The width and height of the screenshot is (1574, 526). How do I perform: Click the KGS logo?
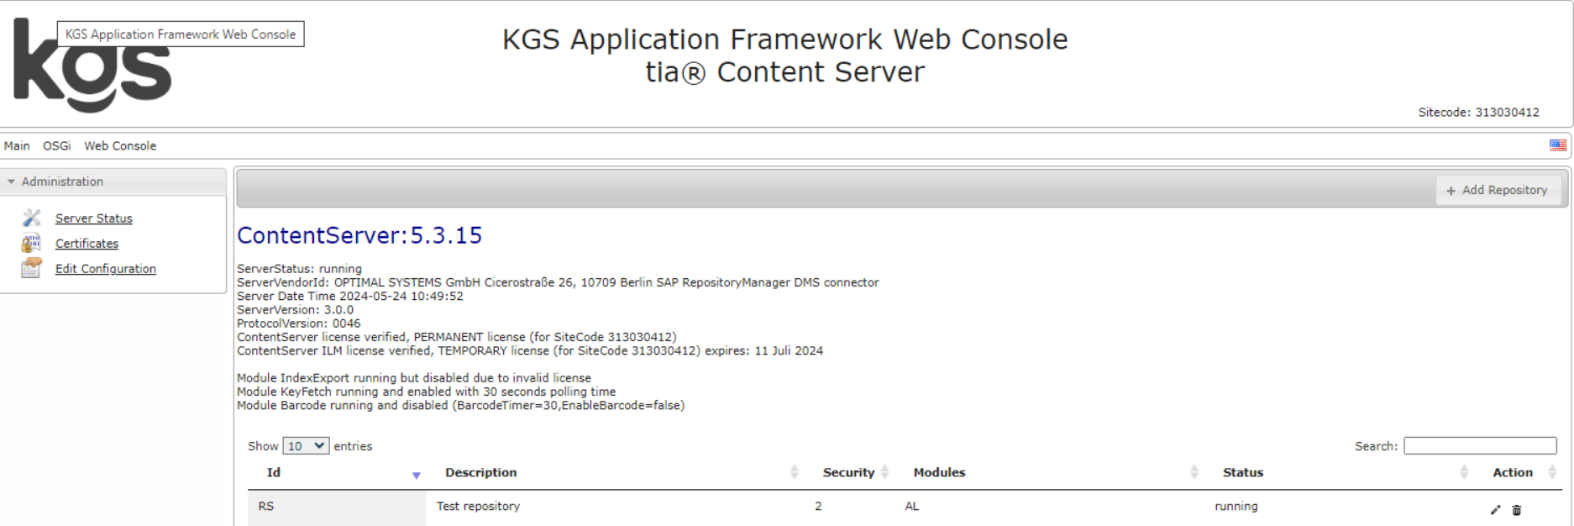point(92,66)
